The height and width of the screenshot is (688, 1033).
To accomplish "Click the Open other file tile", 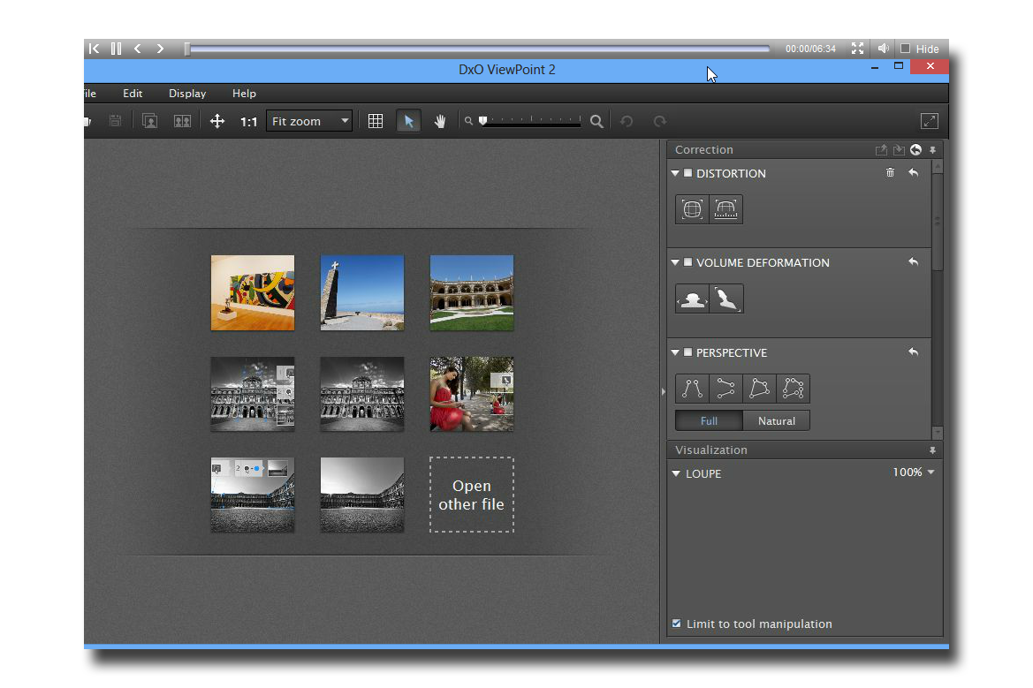I will coord(471,495).
